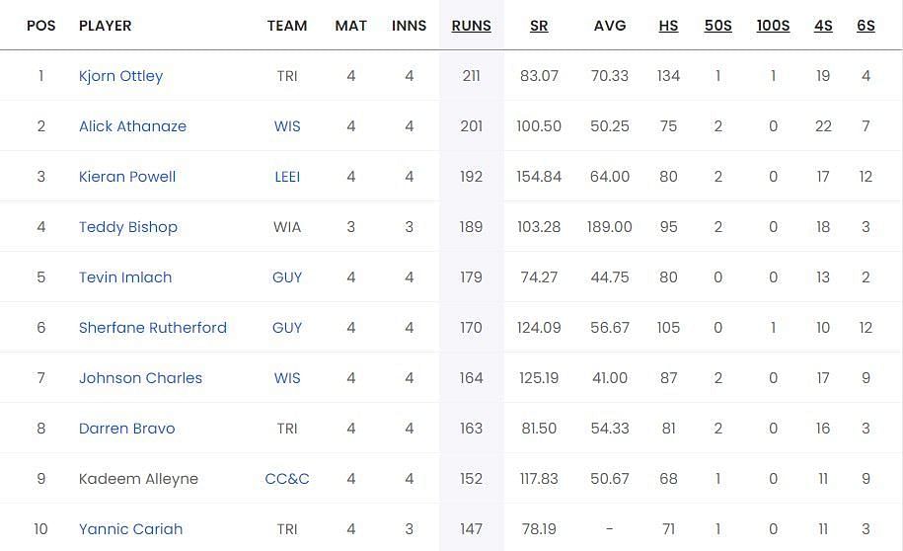Open Alick Athanaze player link
Image resolution: width=903 pixels, height=551 pixels.
132,126
